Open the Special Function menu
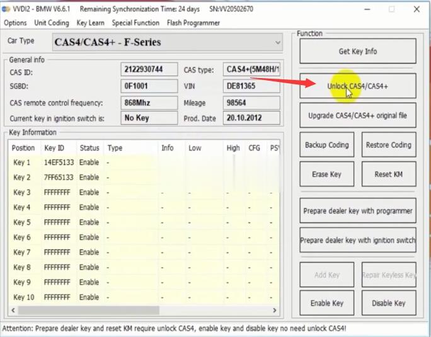Viewport: 431px width, 337px height. click(x=135, y=23)
